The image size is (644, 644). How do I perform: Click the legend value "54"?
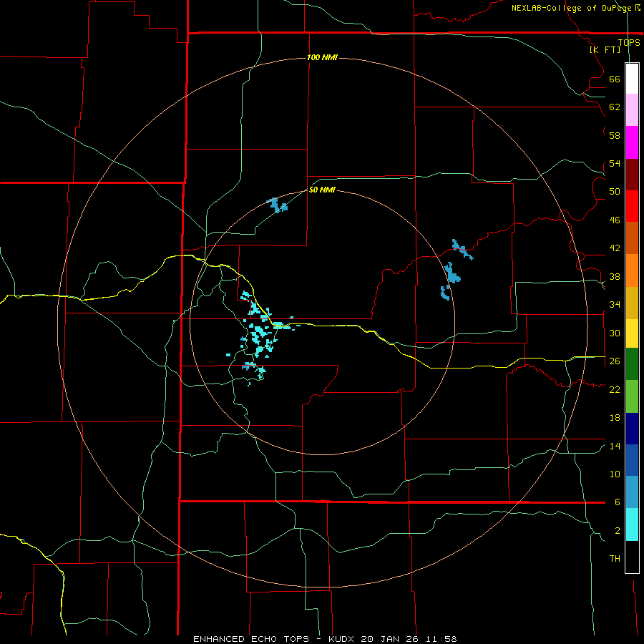click(615, 163)
